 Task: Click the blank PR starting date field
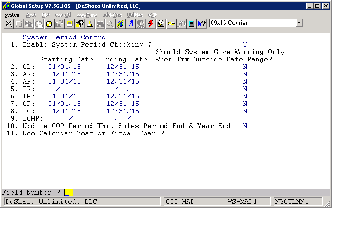tap(64, 89)
